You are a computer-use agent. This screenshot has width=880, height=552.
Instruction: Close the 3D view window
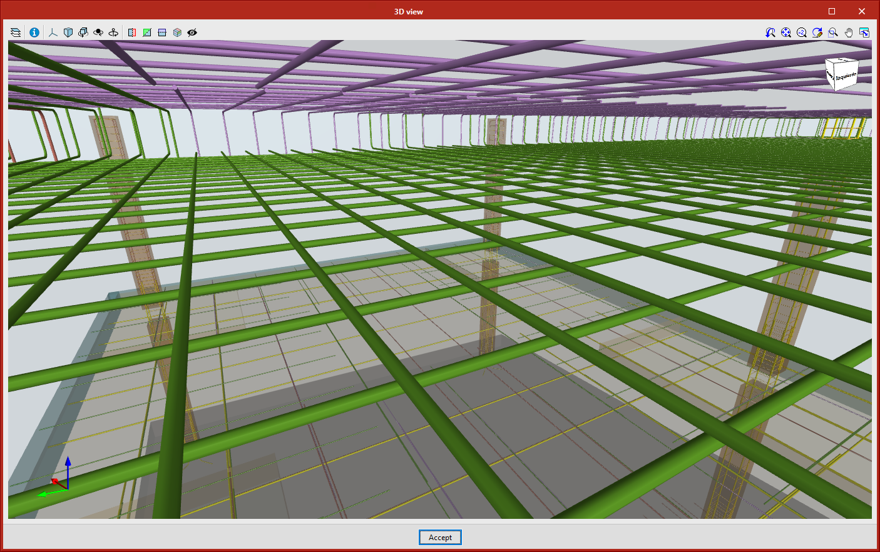pyautogui.click(x=862, y=11)
